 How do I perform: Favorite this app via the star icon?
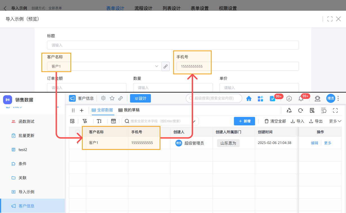coord(112,98)
